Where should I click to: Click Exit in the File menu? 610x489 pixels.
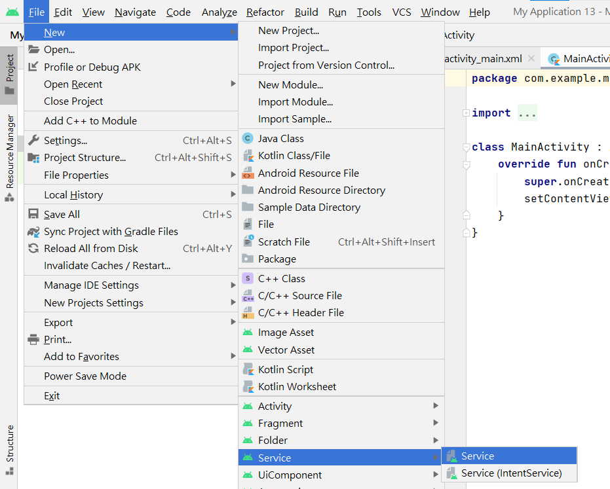[131, 395]
